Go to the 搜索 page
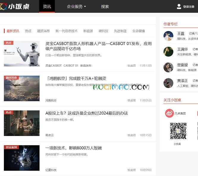198x176 pixels. [105, 7]
